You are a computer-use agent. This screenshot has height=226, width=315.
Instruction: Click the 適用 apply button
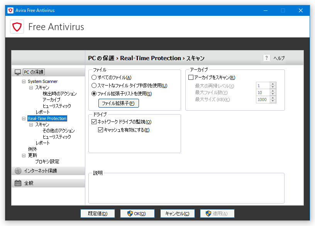pyautogui.click(x=217, y=214)
